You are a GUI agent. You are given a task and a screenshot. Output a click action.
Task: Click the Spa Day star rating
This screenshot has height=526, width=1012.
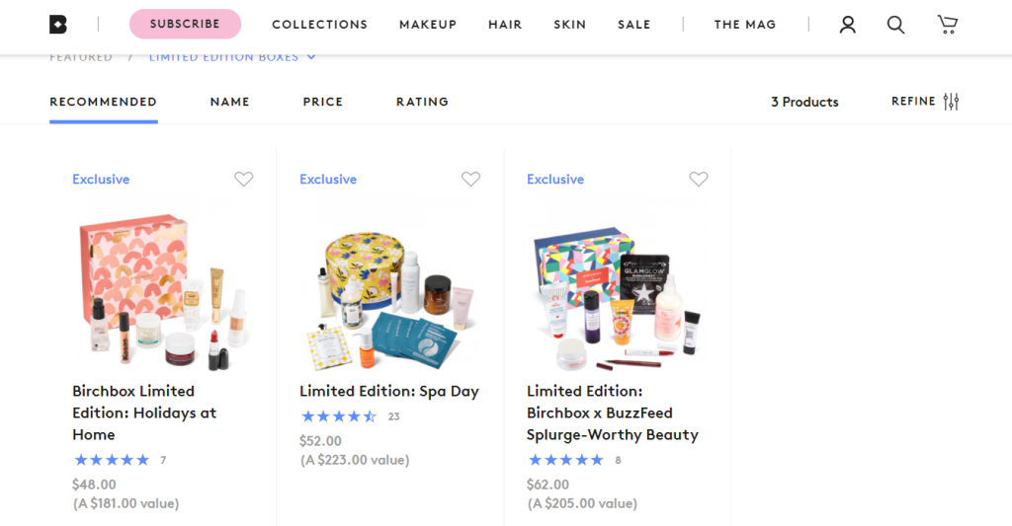pos(339,416)
